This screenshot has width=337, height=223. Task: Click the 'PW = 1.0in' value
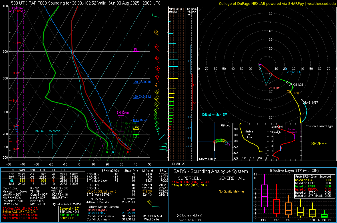pyautogui.click(x=10, y=188)
